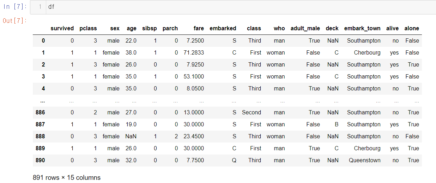This screenshot has height=183, width=436.
Task: Click age value 22.0
Action: click(131, 40)
